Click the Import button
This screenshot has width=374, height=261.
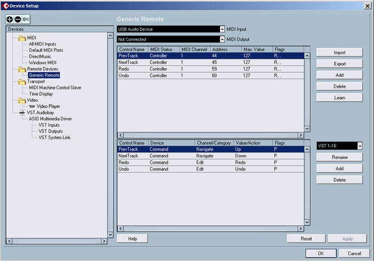pyautogui.click(x=339, y=53)
